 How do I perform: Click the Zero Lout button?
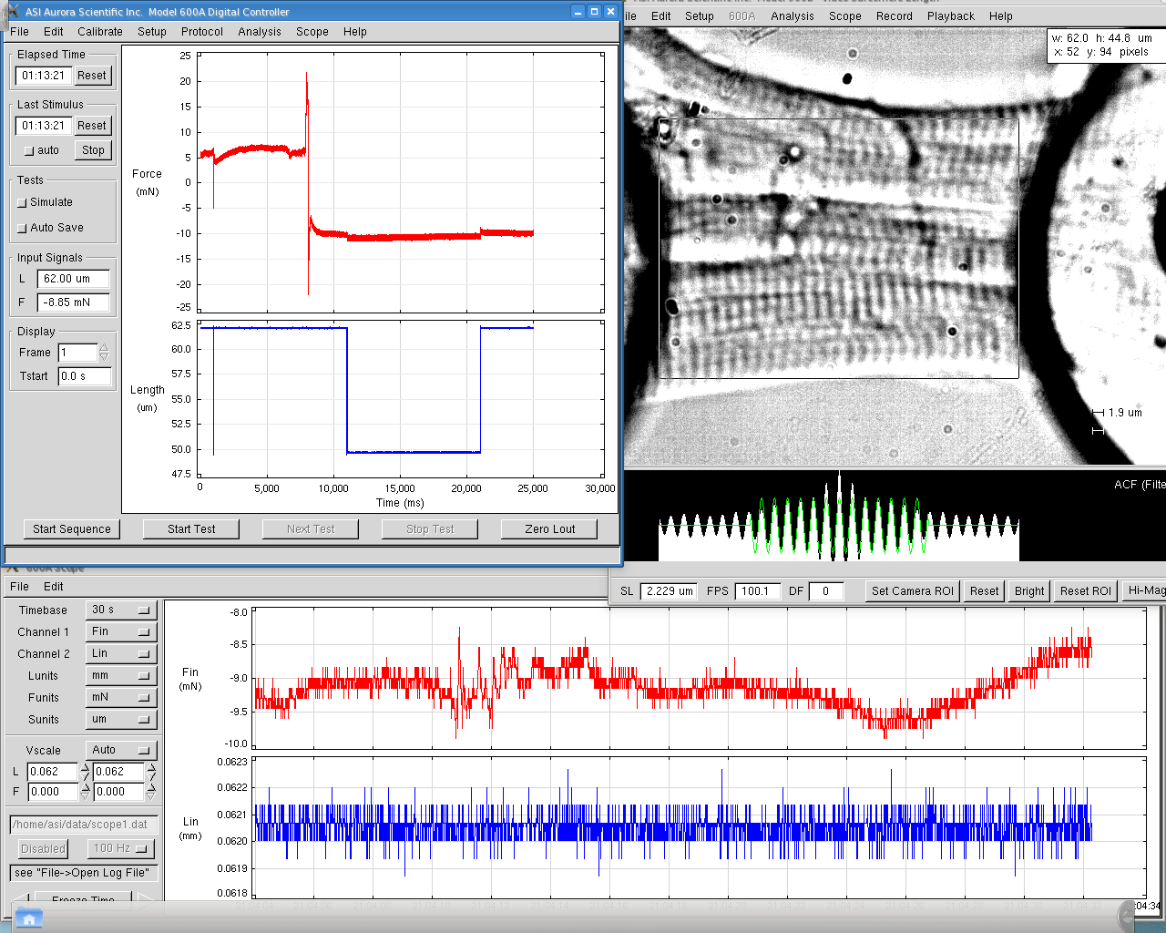tap(549, 529)
